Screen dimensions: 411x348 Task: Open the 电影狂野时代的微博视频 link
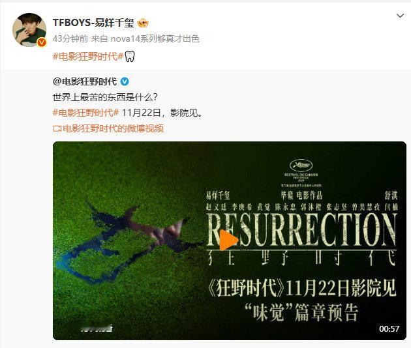[x=114, y=128]
